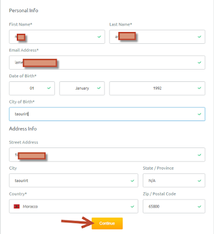Screen dimensions: 214x234
Task: Click the orange Continue button
Action: coord(107,223)
